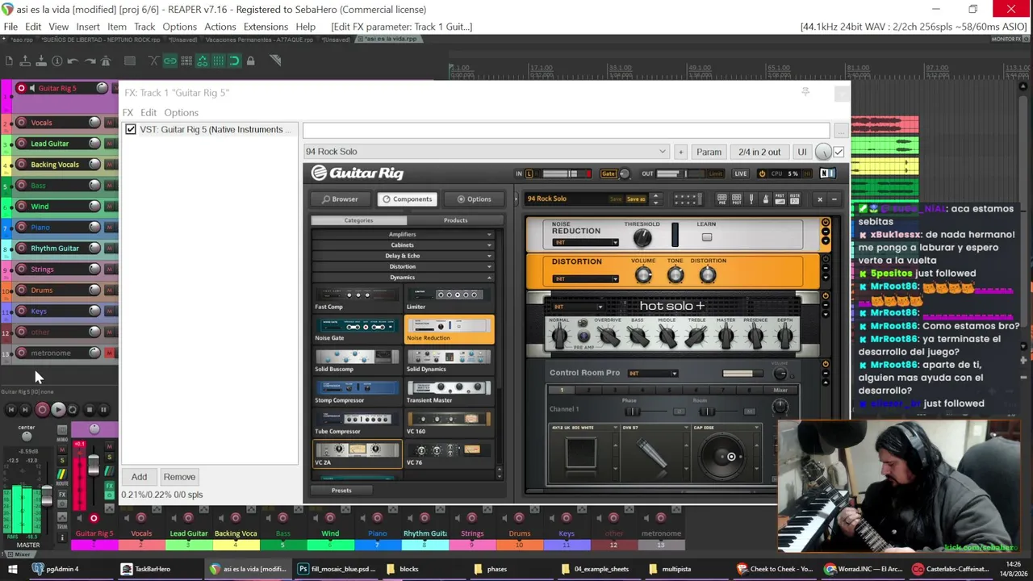The height and width of the screenshot is (581, 1033).
Task: Uncheck VST Guitar Rig 5 bypass checkbox
Action: coord(131,129)
